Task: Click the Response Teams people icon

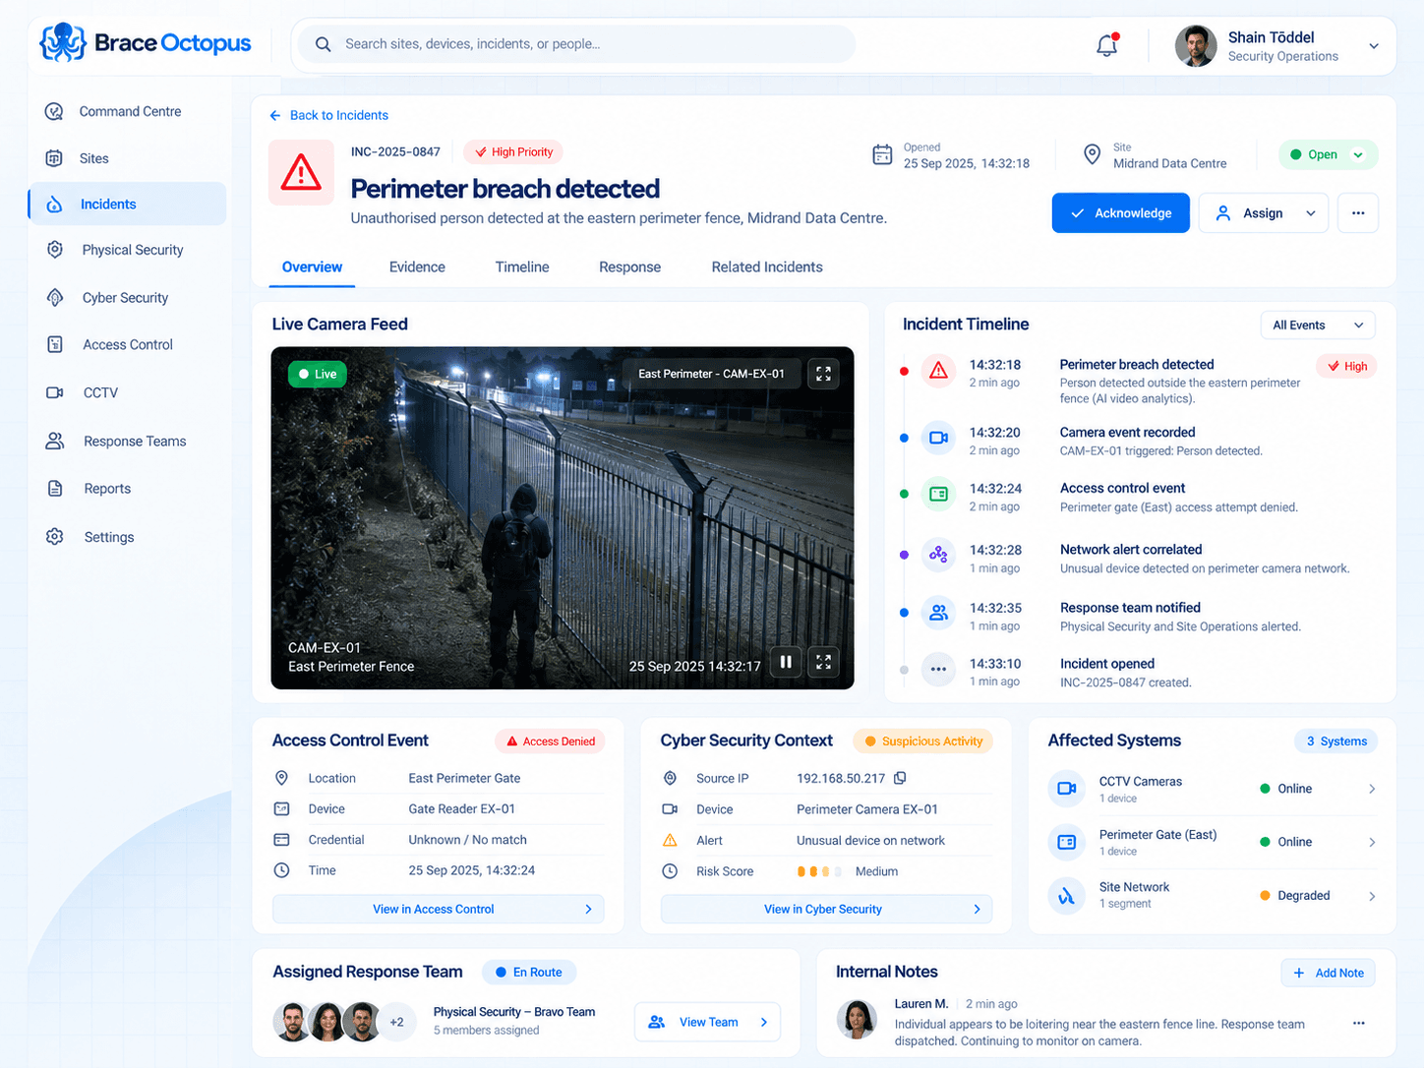Action: click(x=55, y=441)
